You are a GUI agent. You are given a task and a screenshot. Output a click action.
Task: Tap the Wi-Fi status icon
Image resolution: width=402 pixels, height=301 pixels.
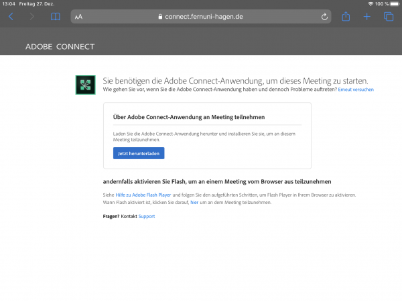(370, 4)
